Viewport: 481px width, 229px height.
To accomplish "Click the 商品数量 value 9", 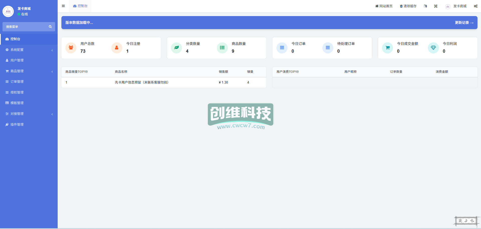I will coord(233,51).
